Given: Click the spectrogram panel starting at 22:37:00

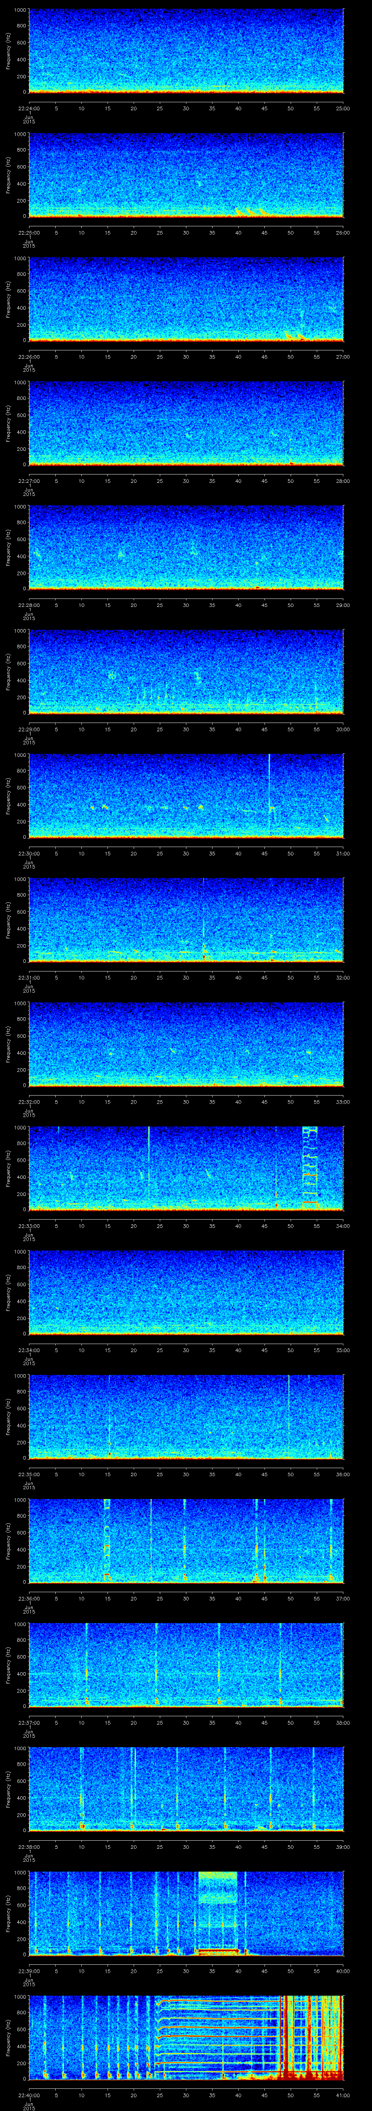Looking at the screenshot, I should pos(186,1665).
